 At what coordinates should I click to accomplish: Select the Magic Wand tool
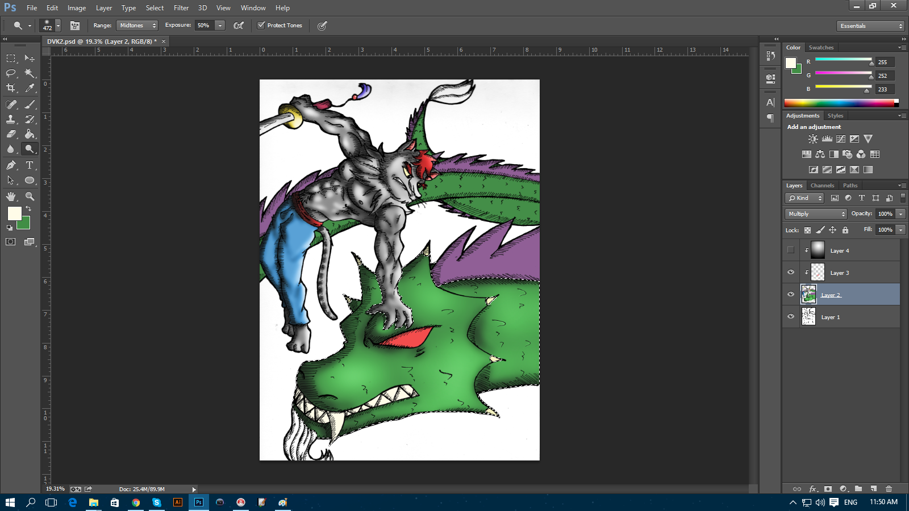[30, 73]
